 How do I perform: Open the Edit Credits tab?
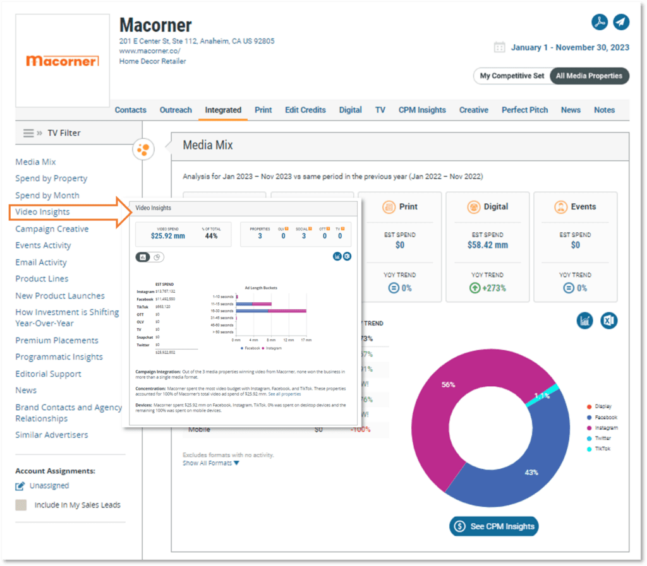click(305, 110)
